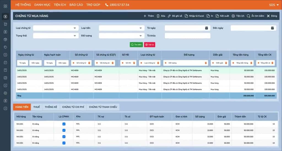Focus the Từ ngày search date field
This screenshot has height=151, width=282.
(188, 28)
